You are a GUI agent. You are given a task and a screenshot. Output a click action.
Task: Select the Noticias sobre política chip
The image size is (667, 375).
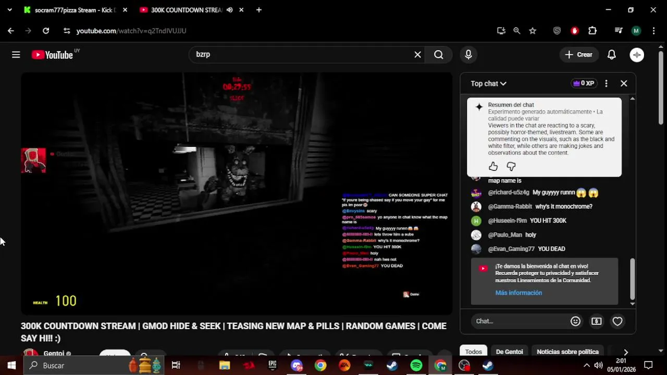click(x=567, y=352)
